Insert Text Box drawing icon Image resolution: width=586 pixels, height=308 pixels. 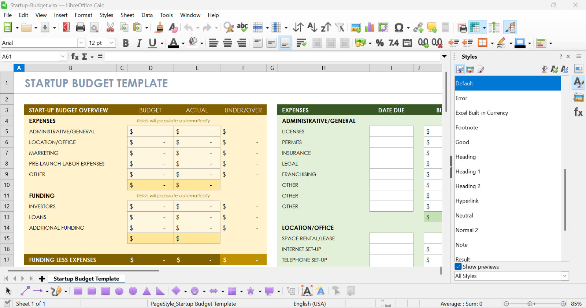(307, 291)
